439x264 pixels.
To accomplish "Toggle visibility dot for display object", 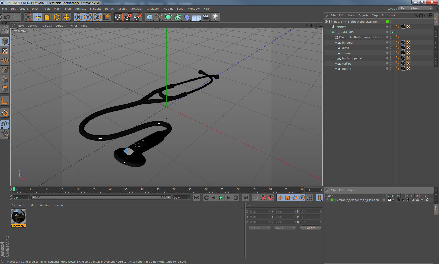I will (x=387, y=27).
